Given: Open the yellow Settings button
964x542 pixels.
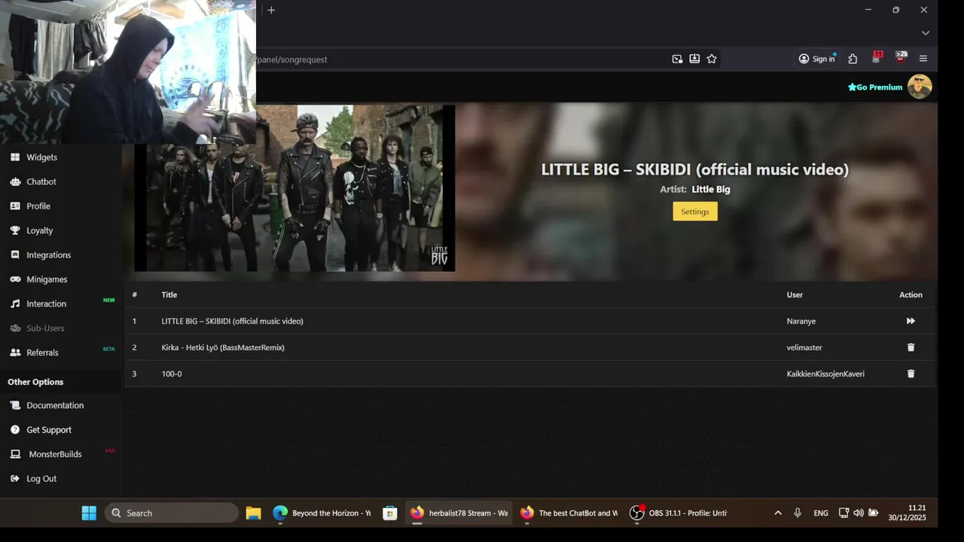Looking at the screenshot, I should 695,212.
